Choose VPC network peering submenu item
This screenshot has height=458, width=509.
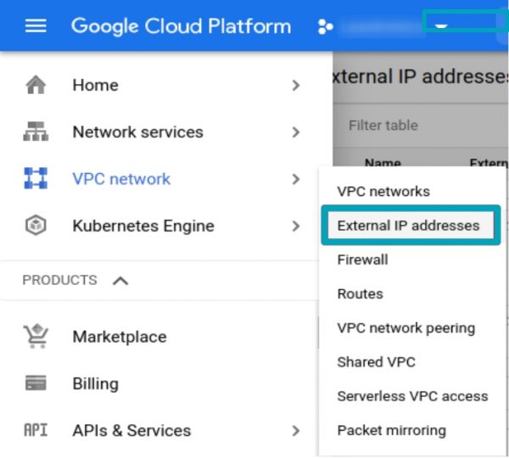pyautogui.click(x=406, y=328)
